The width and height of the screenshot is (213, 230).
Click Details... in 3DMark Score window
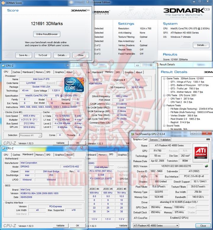click(x=62, y=55)
